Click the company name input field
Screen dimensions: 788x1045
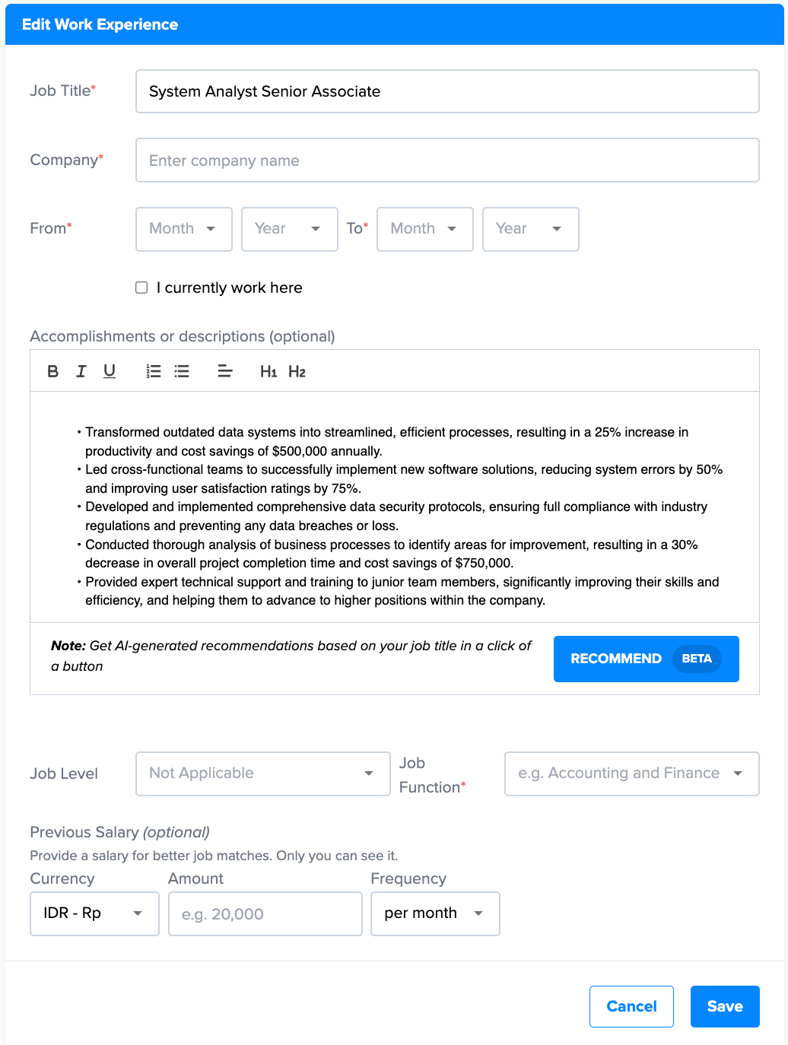pos(447,160)
